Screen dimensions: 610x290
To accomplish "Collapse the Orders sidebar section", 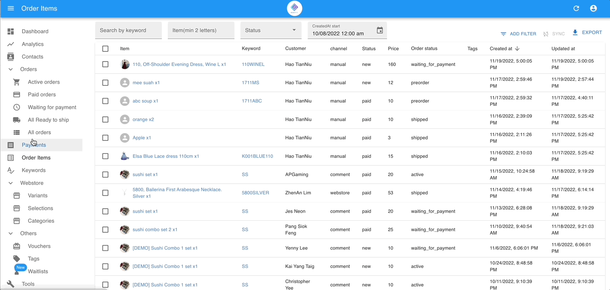I will tap(11, 69).
